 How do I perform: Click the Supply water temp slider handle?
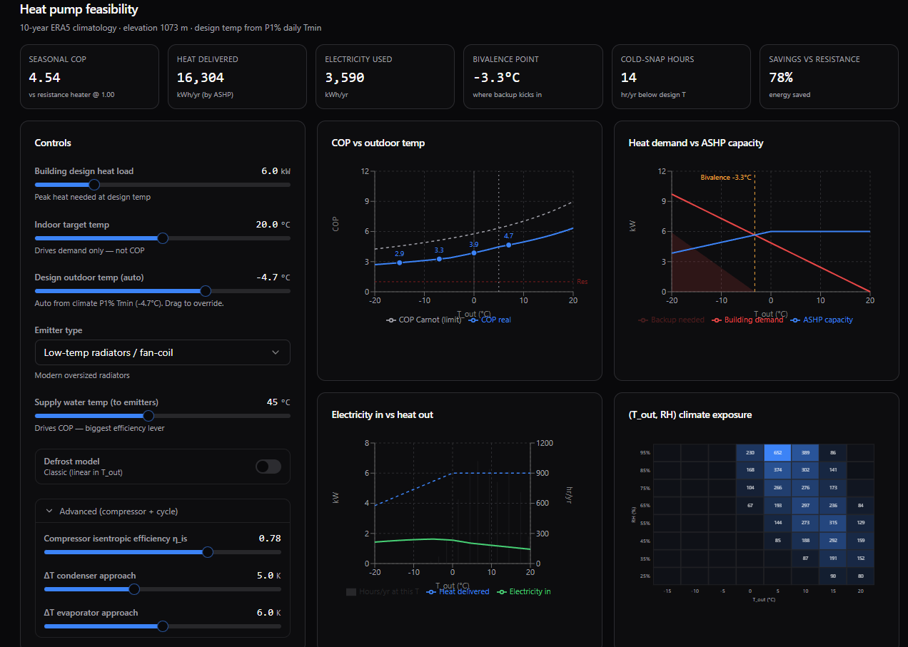pyautogui.click(x=148, y=416)
